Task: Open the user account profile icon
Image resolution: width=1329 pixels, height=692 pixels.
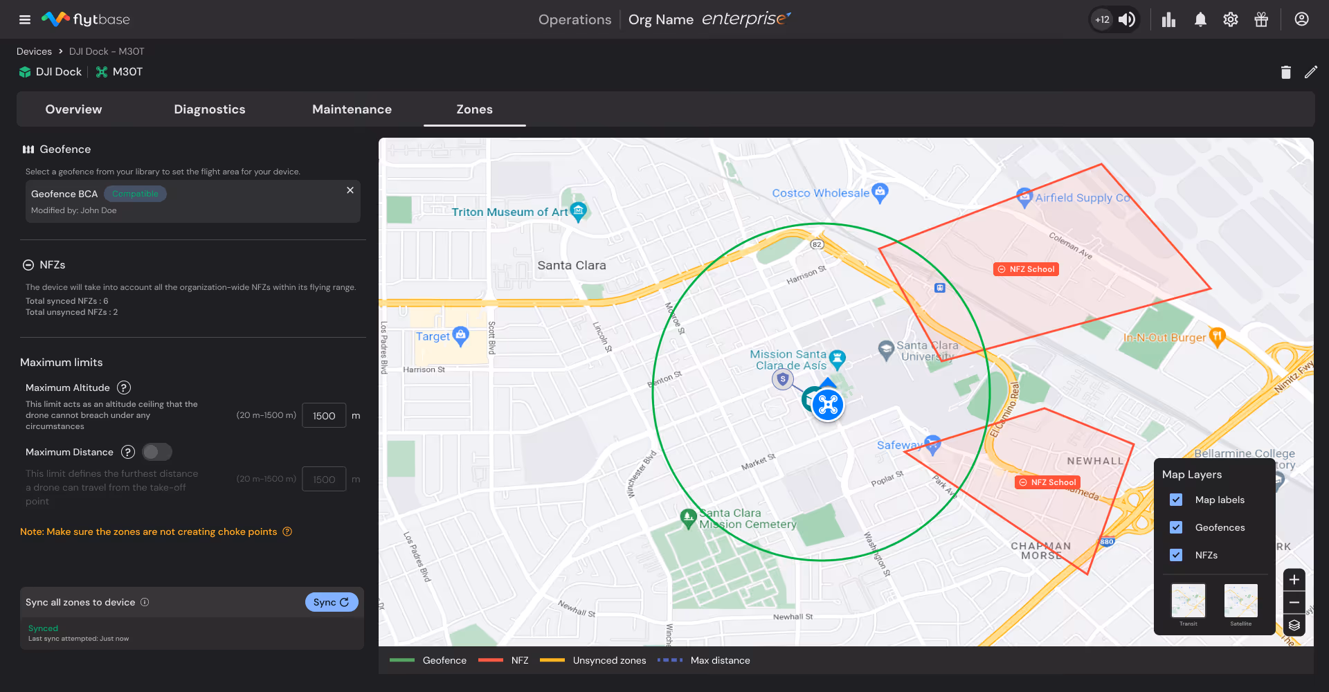Action: pyautogui.click(x=1301, y=19)
